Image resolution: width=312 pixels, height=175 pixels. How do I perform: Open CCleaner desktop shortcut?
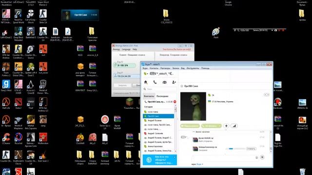point(6,139)
